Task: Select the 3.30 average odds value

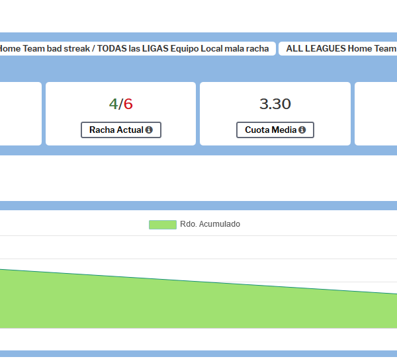Action: pos(275,104)
